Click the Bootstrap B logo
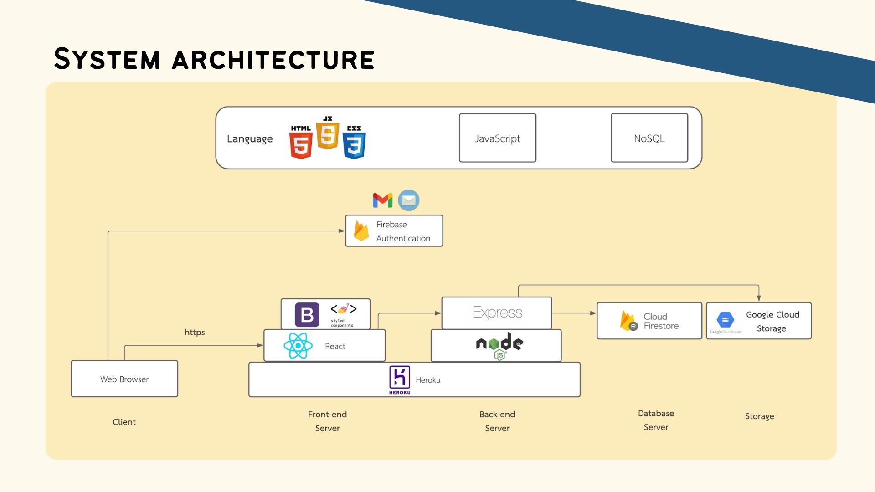The image size is (875, 492). pyautogui.click(x=307, y=314)
